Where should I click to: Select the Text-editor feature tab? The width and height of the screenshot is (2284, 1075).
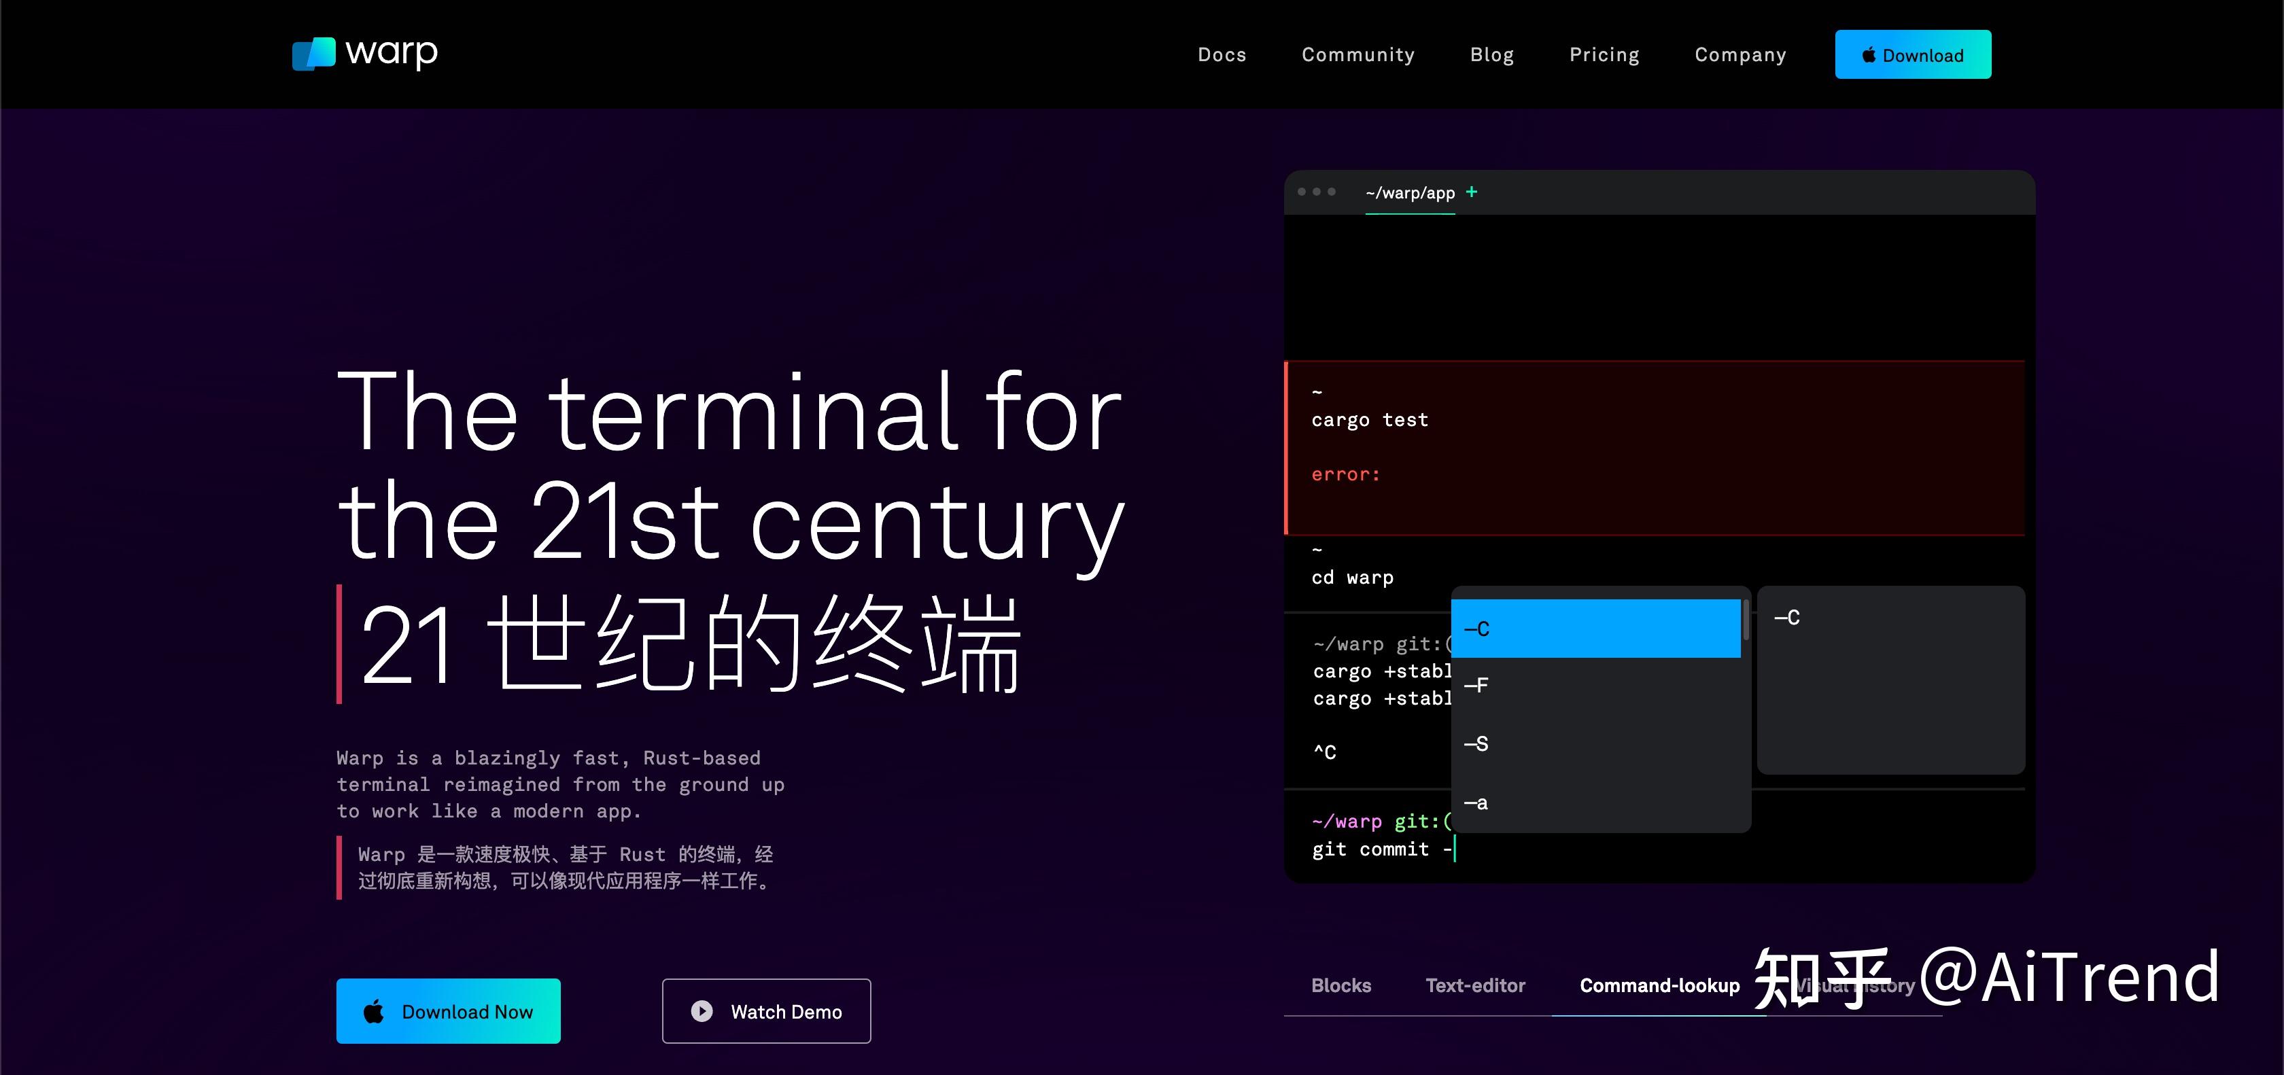tap(1474, 985)
